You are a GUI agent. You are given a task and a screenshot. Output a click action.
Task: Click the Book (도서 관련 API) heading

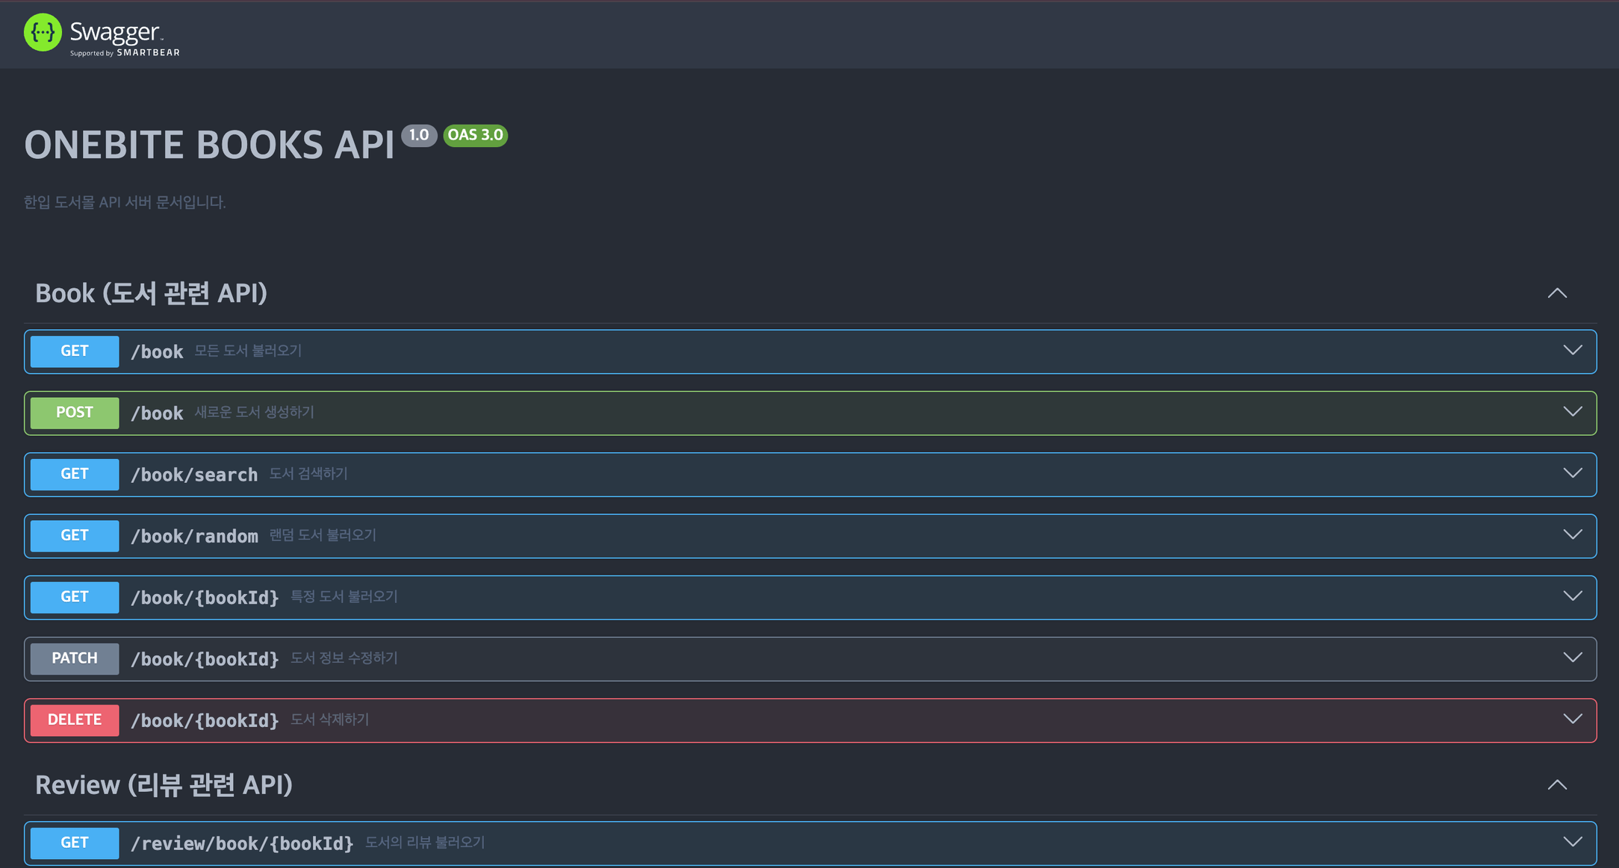(151, 293)
